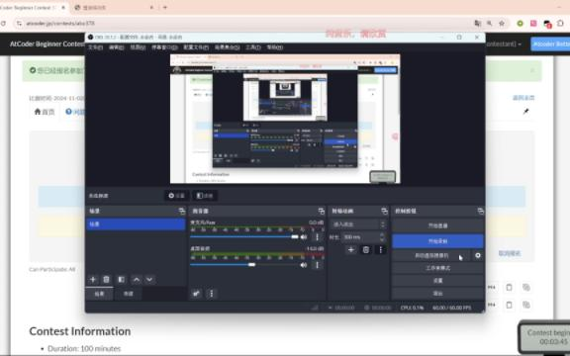This screenshot has width=570, height=356.
Task: Switch to the Sources tab
Action: [128, 294]
